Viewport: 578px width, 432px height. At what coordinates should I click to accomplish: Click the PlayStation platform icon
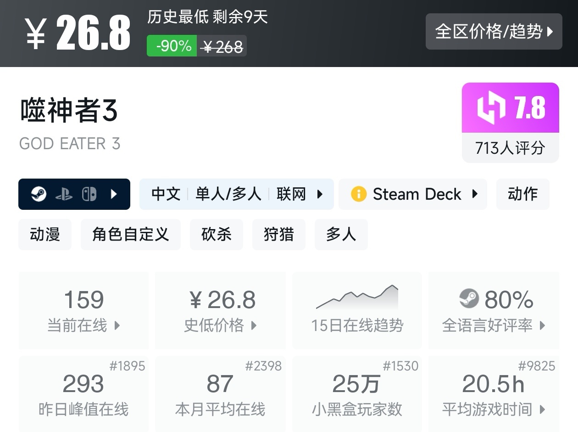click(64, 194)
